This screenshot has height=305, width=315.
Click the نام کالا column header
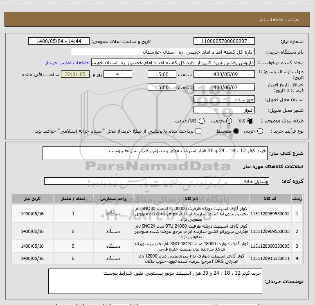pyautogui.click(x=191, y=199)
